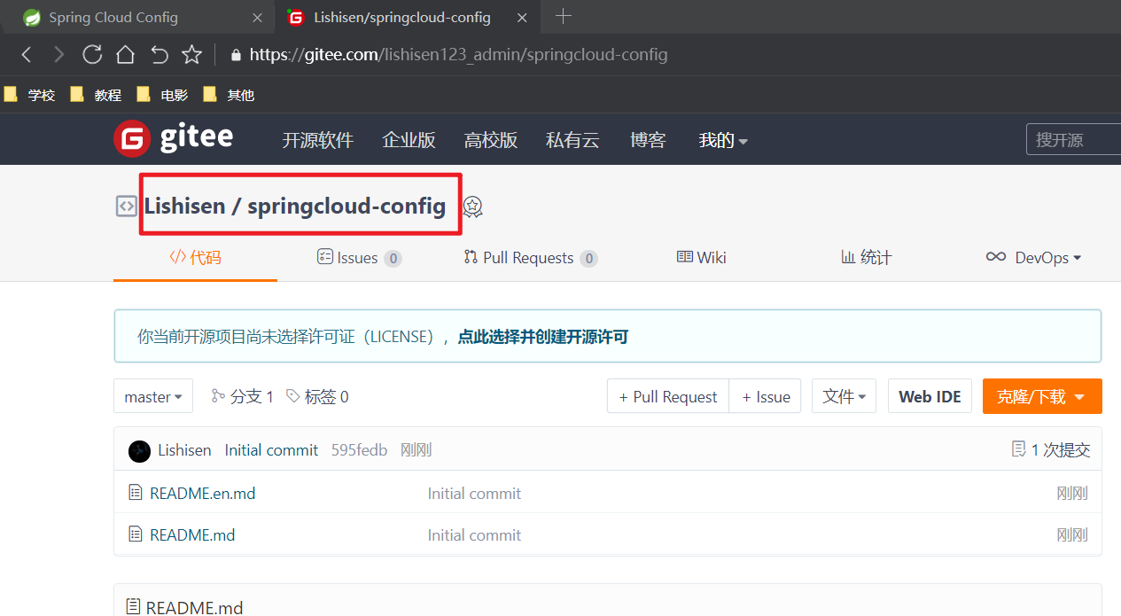Open a new browser tab
1121x616 pixels.
pyautogui.click(x=563, y=16)
